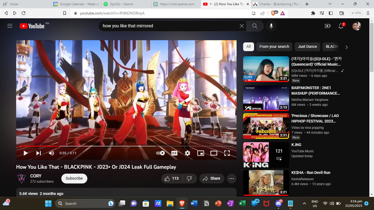Switch to miniplayer
374x210 pixels.
click(x=201, y=153)
